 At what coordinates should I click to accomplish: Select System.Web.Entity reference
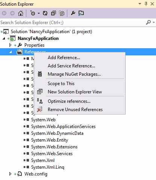coord(50,140)
